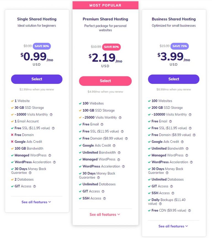
Task: Open the GIT Access tooltip in Single plan
Action: click(34, 186)
